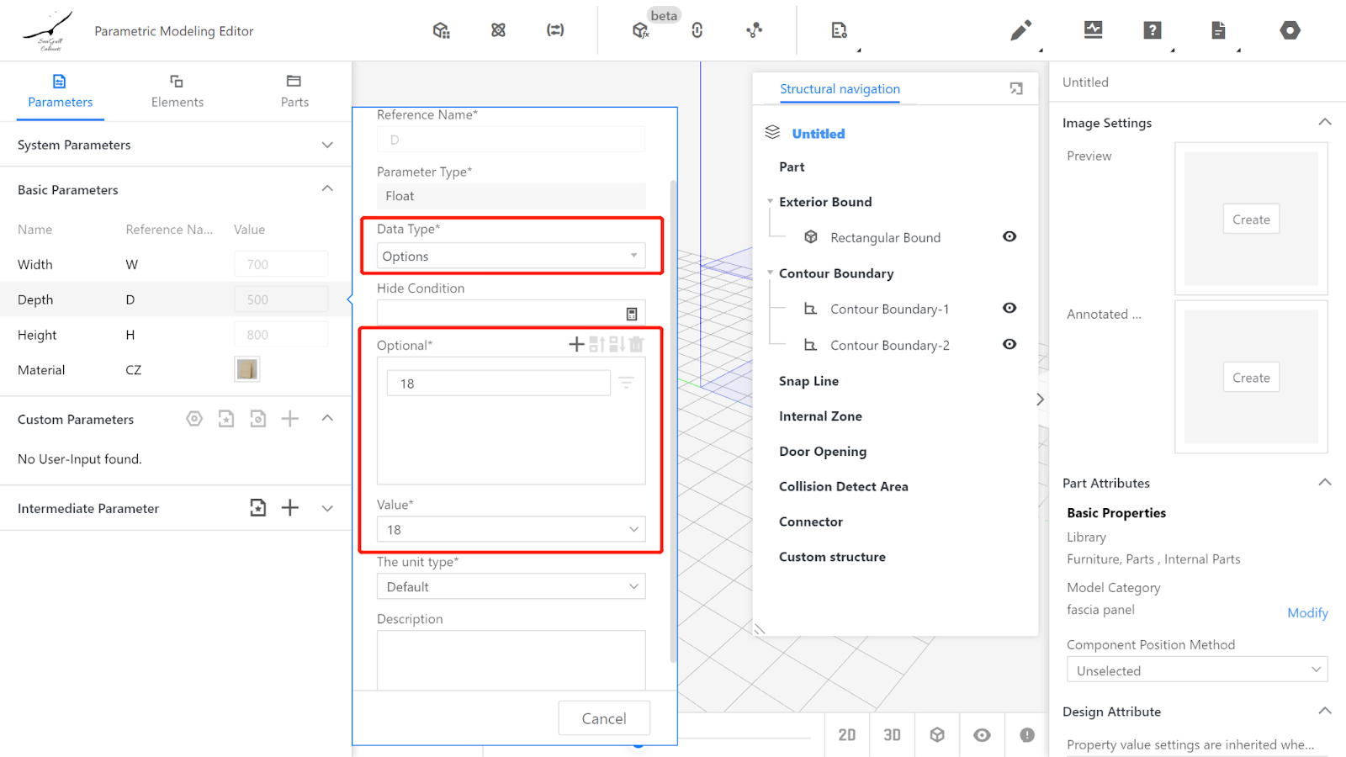Click the Cancel button
Viewport: 1346px width, 757px height.
pos(603,718)
